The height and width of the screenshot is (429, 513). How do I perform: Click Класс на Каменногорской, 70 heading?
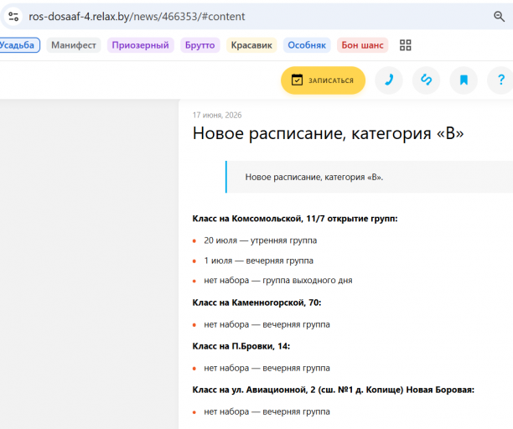pyautogui.click(x=256, y=302)
